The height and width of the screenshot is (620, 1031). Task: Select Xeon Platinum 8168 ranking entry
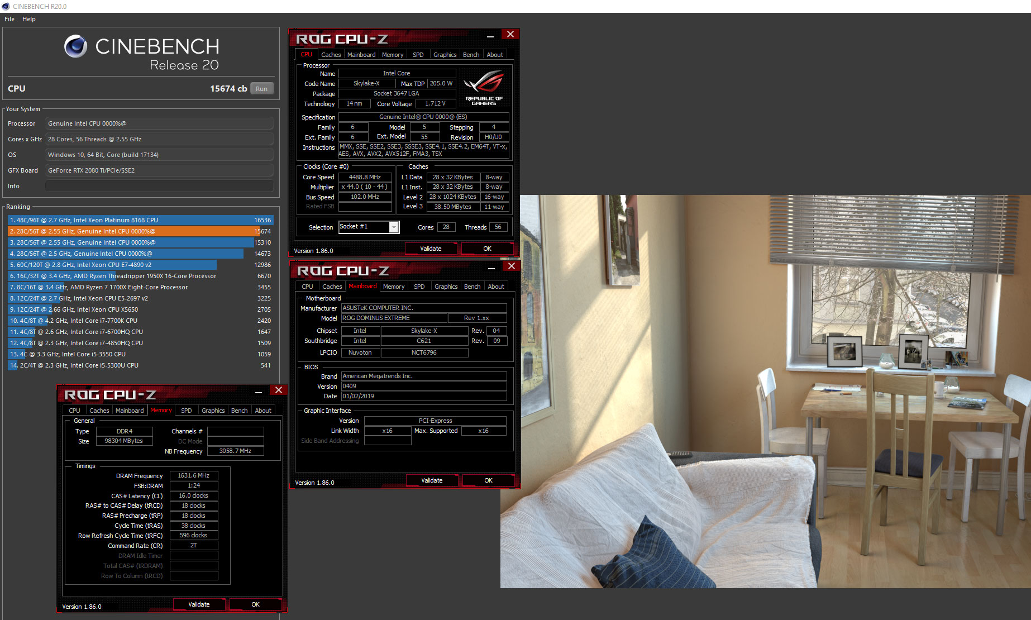pos(140,220)
